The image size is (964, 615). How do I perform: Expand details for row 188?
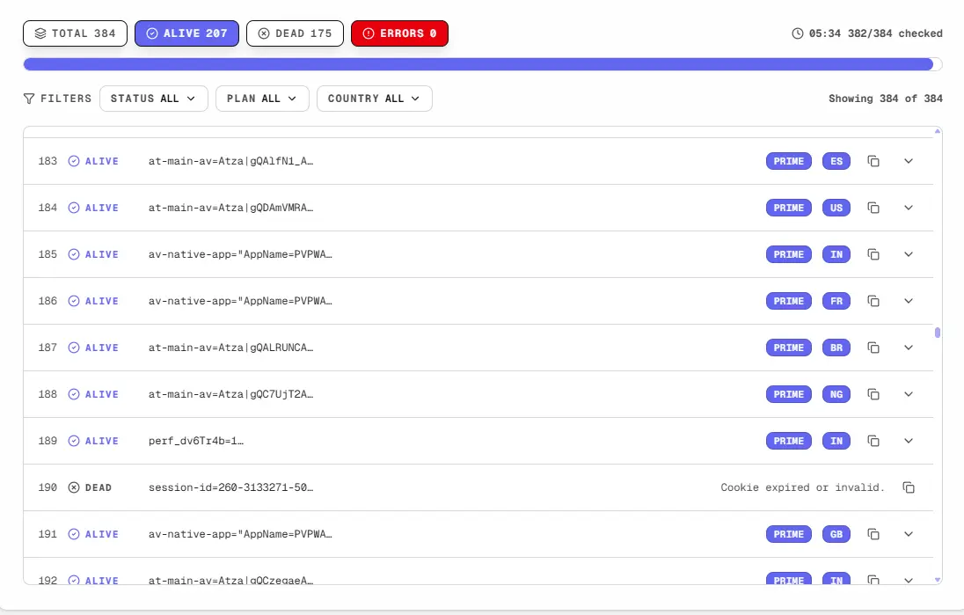pyautogui.click(x=909, y=394)
